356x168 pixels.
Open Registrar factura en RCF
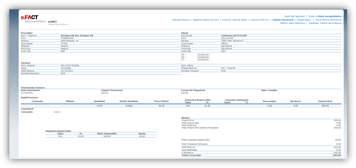pyautogui.click(x=206, y=20)
